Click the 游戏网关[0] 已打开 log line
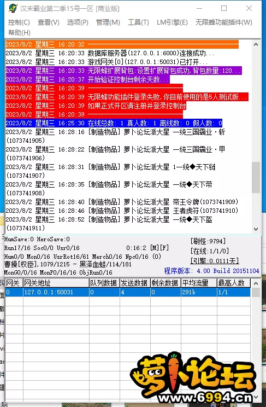 pos(107,62)
